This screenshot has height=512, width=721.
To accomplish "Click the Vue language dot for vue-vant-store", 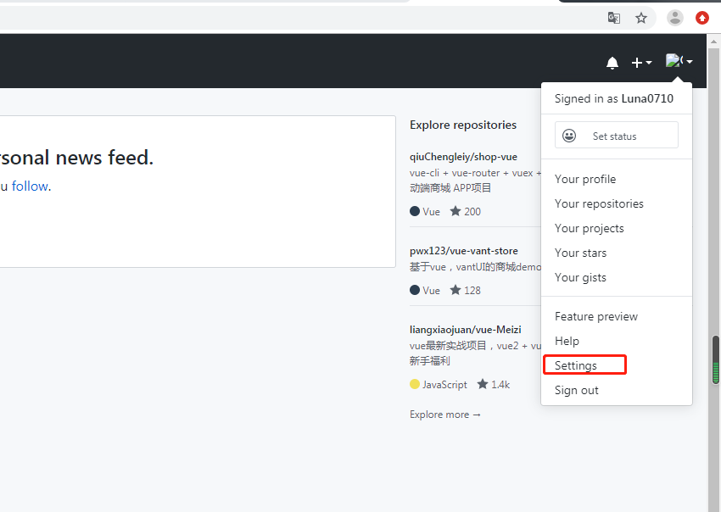I will 415,291.
